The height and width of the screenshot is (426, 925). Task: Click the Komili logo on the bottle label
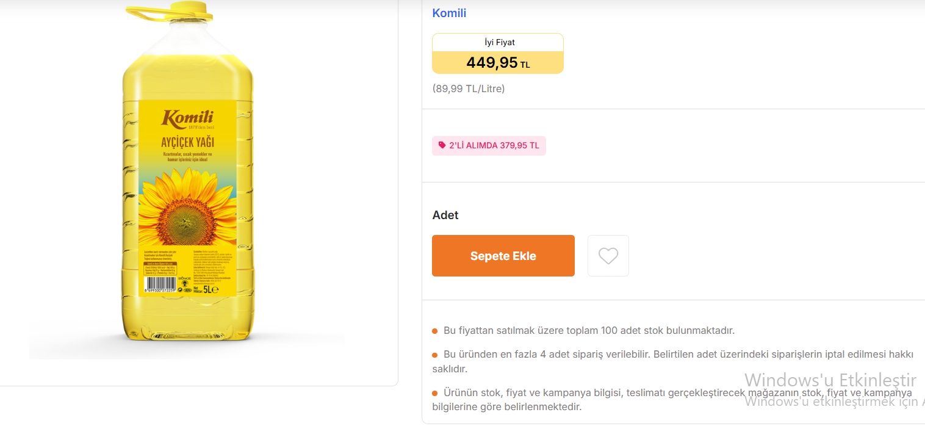(x=187, y=117)
